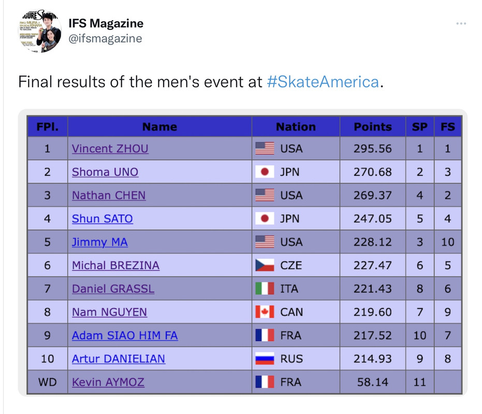Open Adam SIAO HIM FA's link
The height and width of the screenshot is (414, 482).
[125, 336]
